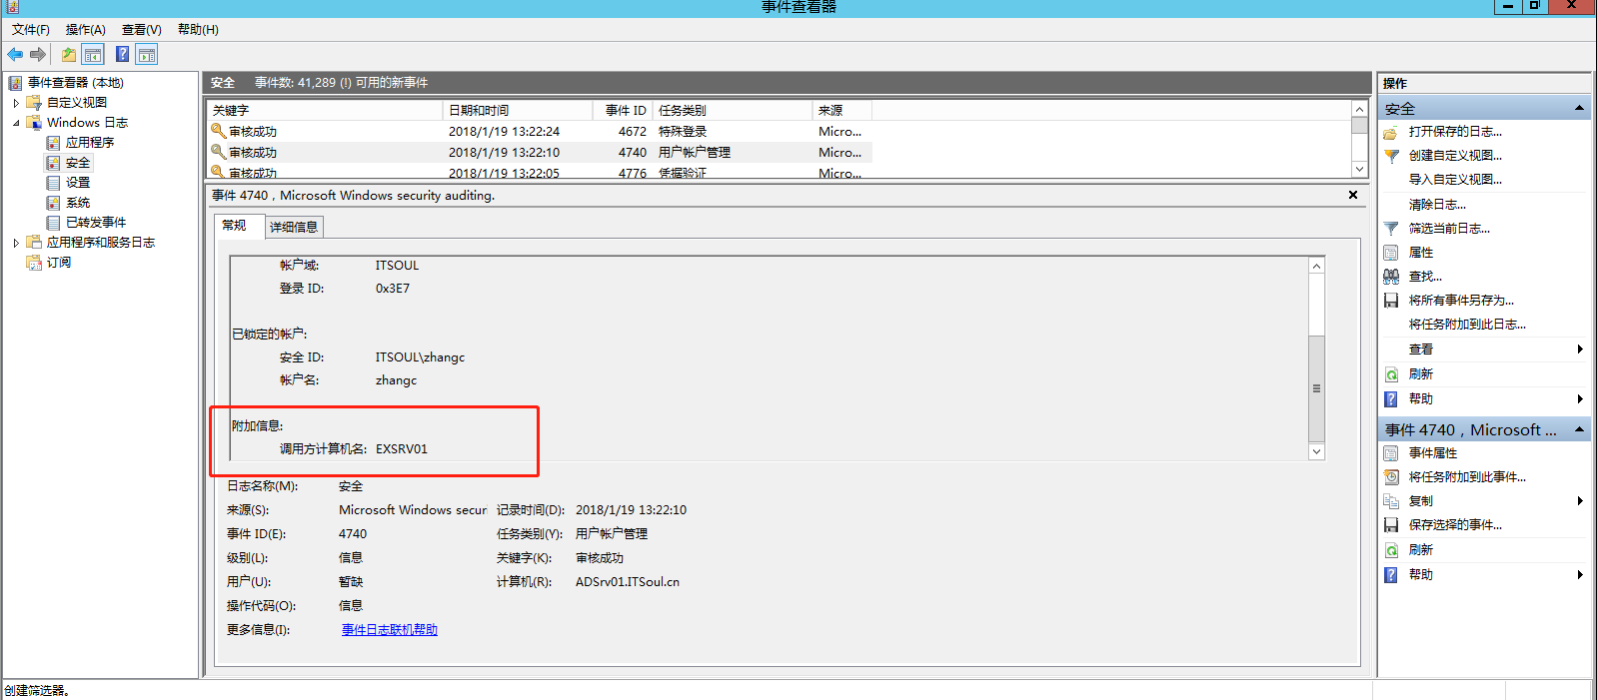Expand 帮助 submenu in 事件 4740 section

(1579, 575)
